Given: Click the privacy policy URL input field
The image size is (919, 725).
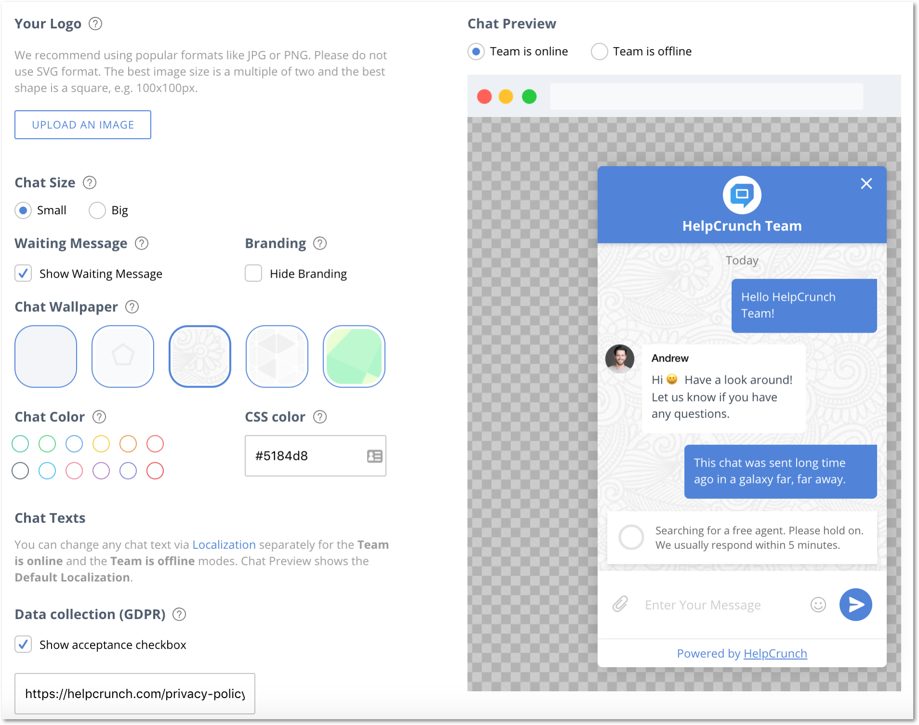Looking at the screenshot, I should 135,693.
